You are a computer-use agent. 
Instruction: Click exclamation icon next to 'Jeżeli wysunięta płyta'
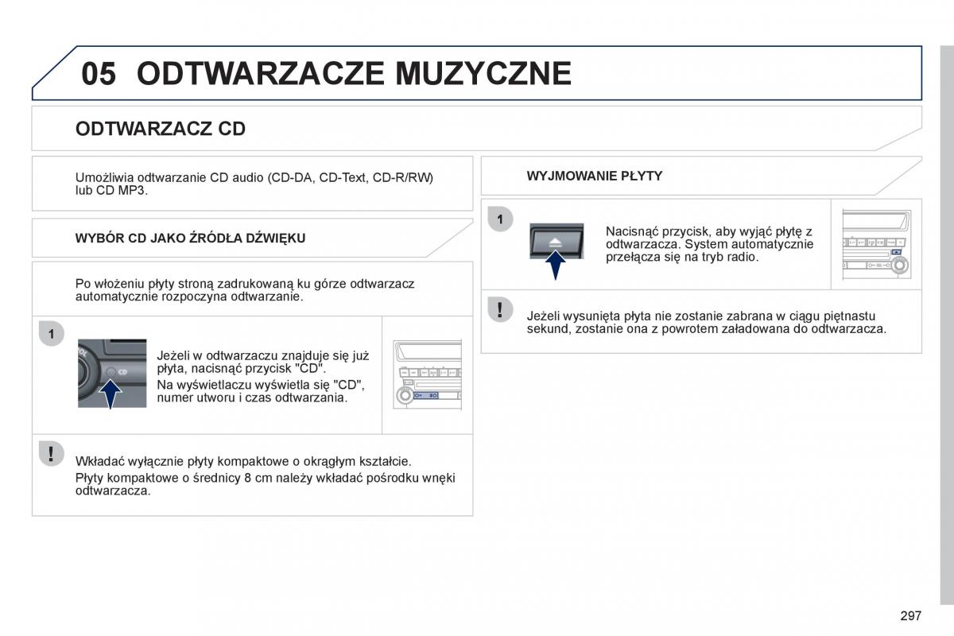click(500, 309)
